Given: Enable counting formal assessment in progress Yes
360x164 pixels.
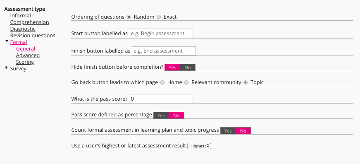Looking at the screenshot, I should [x=228, y=131].
